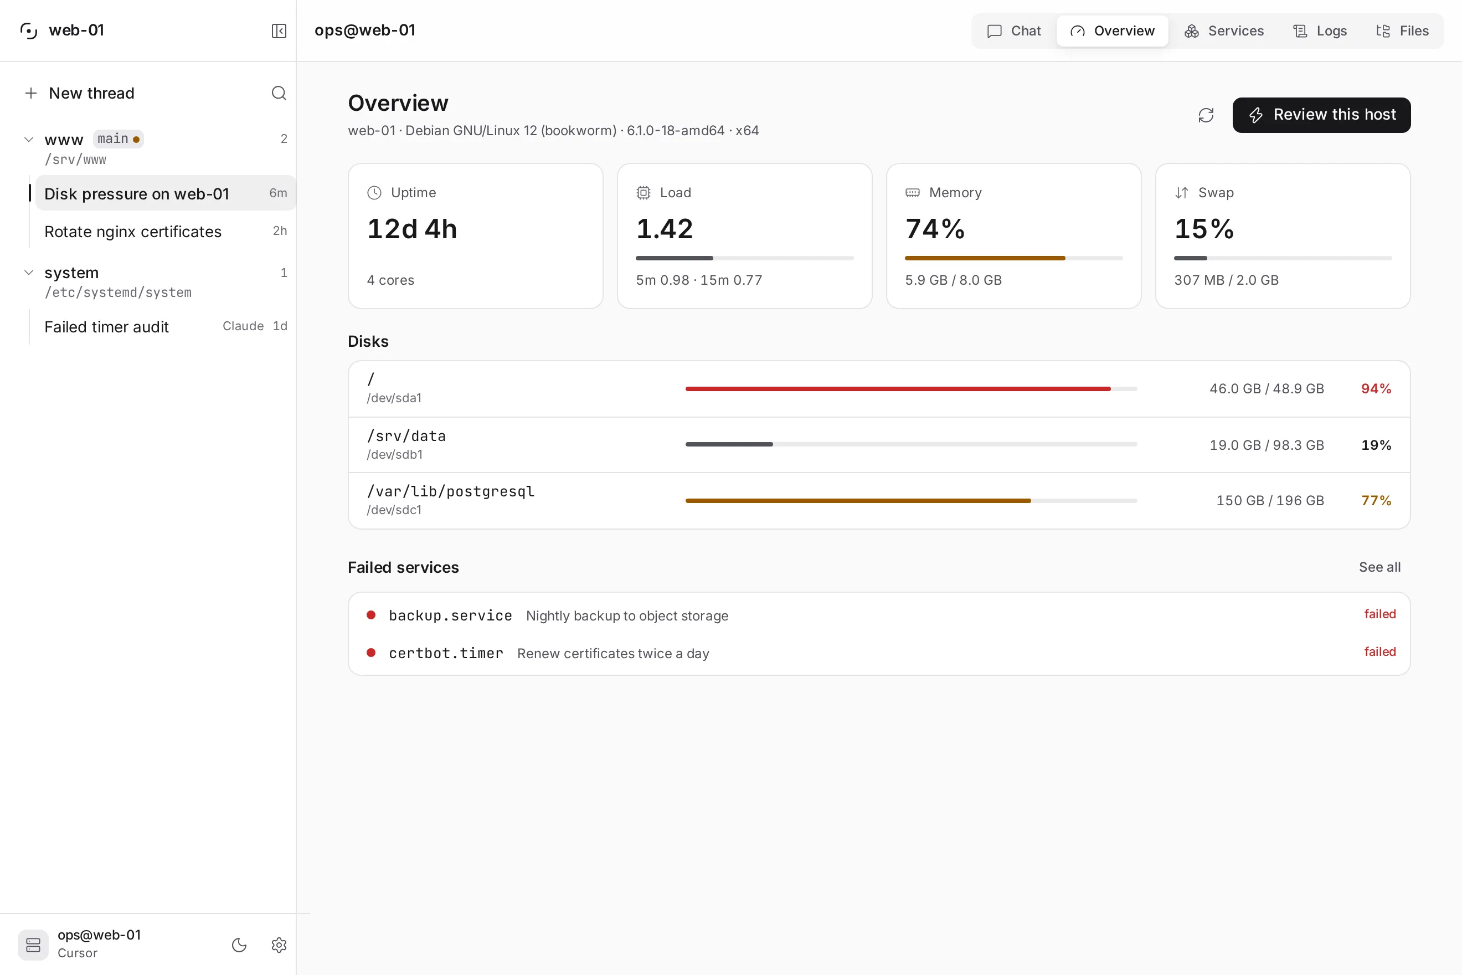The width and height of the screenshot is (1462, 975).
Task: Select the Overview tab
Action: [1112, 31]
